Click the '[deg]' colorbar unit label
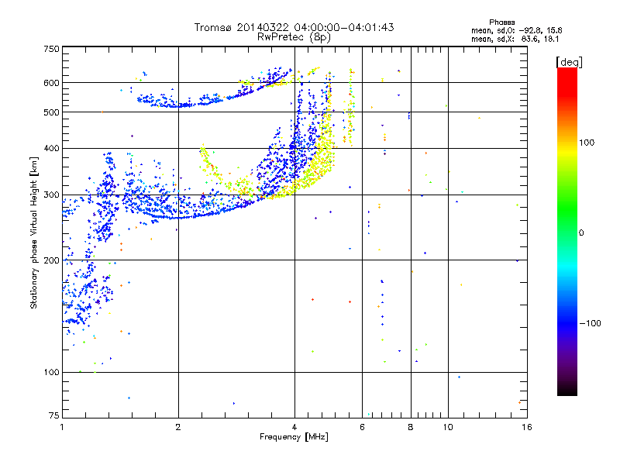The height and width of the screenshot is (465, 620). 569,62
